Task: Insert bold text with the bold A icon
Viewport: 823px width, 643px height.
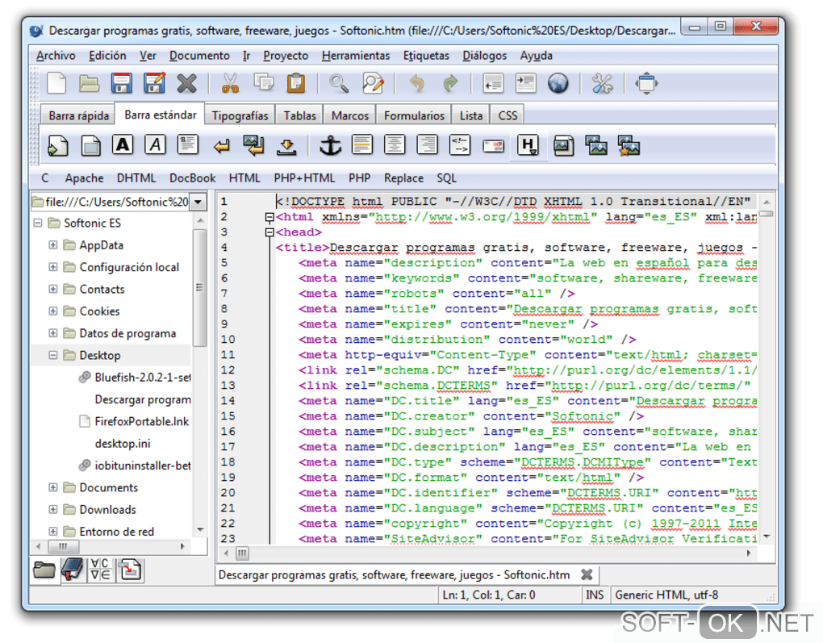Action: click(x=123, y=145)
